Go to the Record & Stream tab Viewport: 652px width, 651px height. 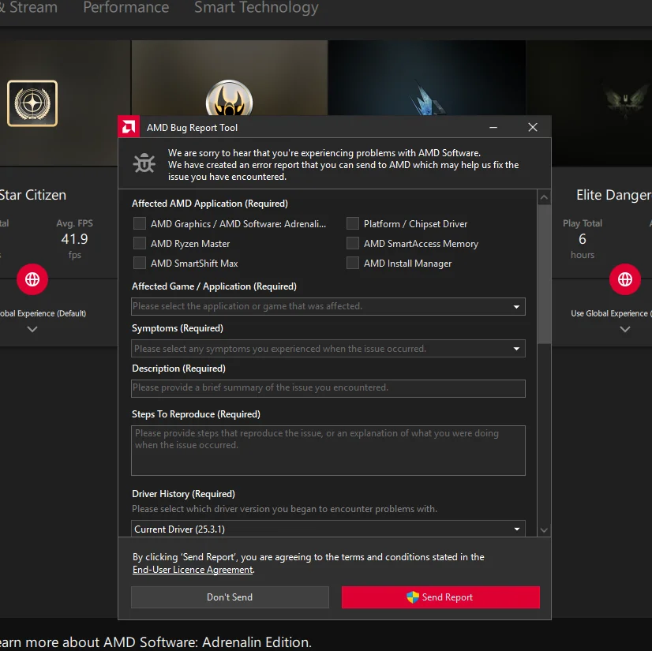click(x=28, y=7)
